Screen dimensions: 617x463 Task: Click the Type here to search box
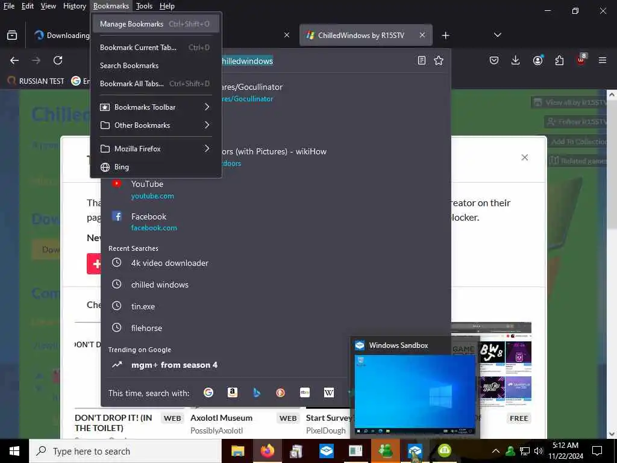(125, 451)
